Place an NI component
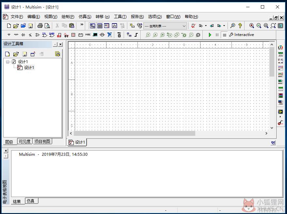The height and width of the screenshot is (214, 287). pyautogui.click(x=110, y=35)
